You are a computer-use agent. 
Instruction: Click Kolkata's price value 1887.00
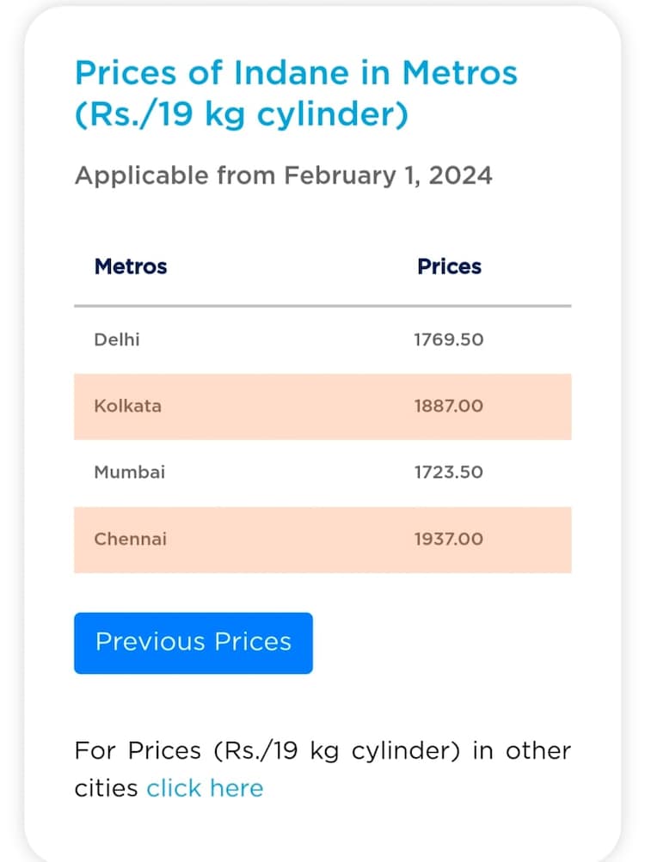click(448, 406)
